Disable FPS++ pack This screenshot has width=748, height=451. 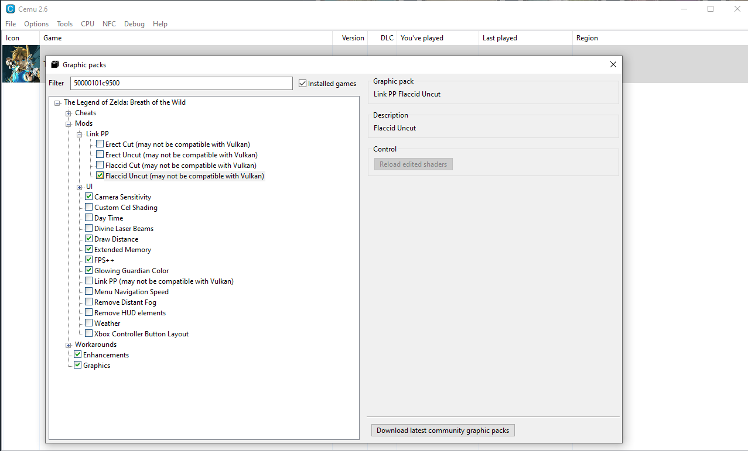pos(89,260)
